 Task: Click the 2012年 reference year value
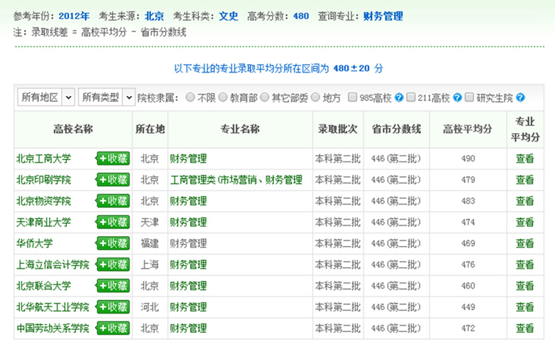tap(74, 16)
